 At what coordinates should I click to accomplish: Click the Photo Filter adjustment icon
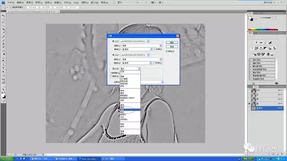click(x=270, y=48)
